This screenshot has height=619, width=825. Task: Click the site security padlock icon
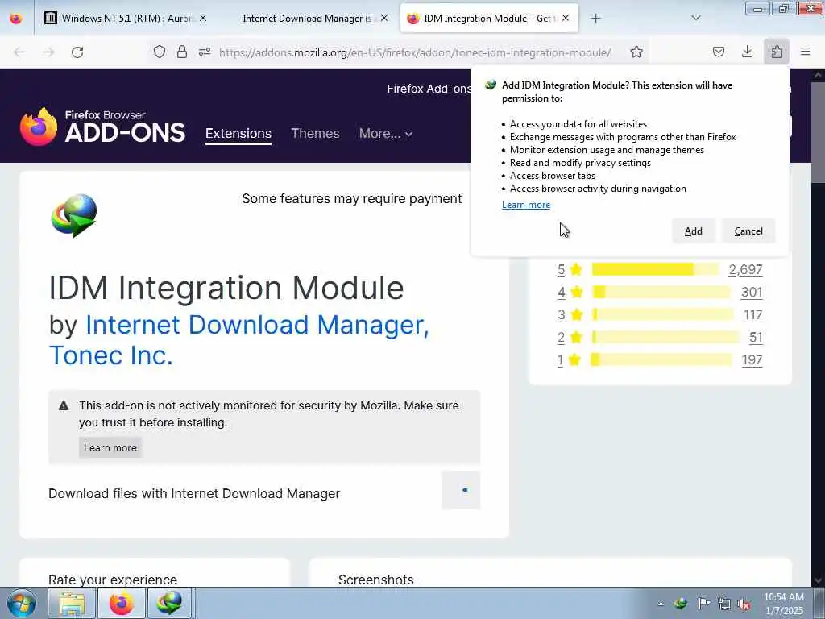click(x=182, y=52)
